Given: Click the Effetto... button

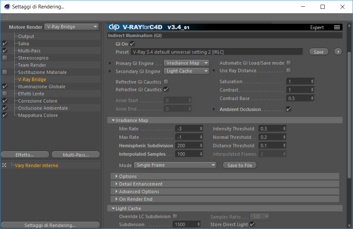Looking at the screenshot, I should click(x=25, y=154).
